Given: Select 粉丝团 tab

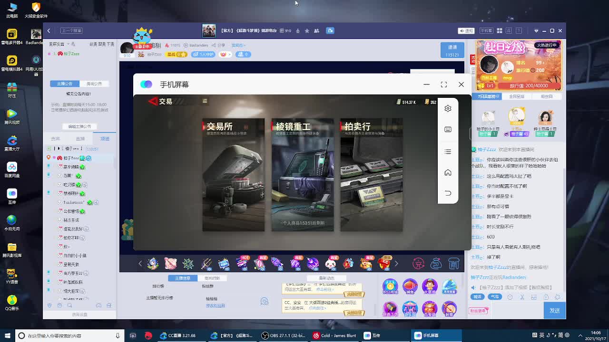Looking at the screenshot, I should point(546,96).
